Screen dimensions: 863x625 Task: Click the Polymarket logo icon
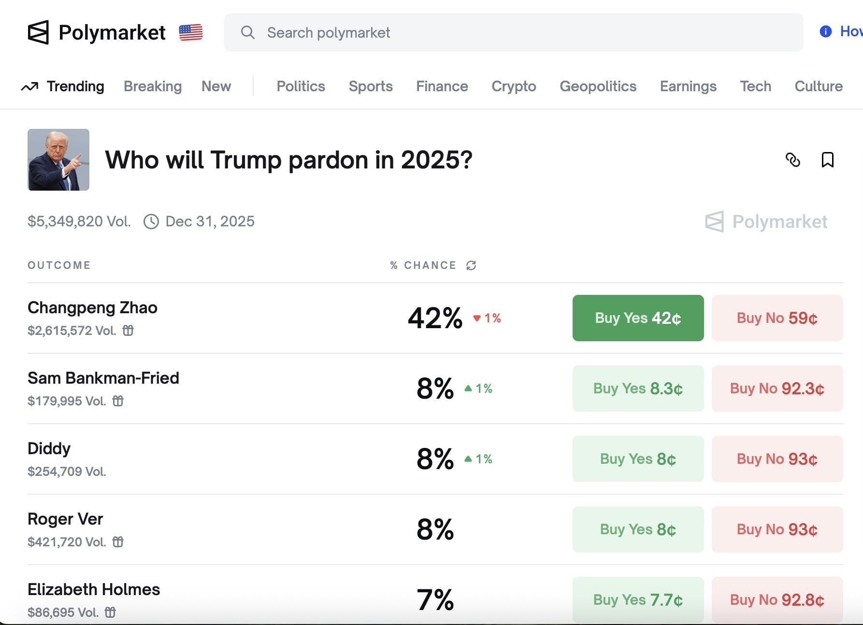[x=39, y=32]
